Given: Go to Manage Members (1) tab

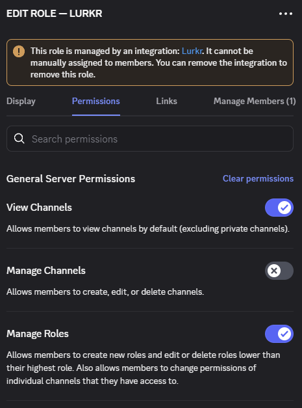Looking at the screenshot, I should [x=255, y=102].
